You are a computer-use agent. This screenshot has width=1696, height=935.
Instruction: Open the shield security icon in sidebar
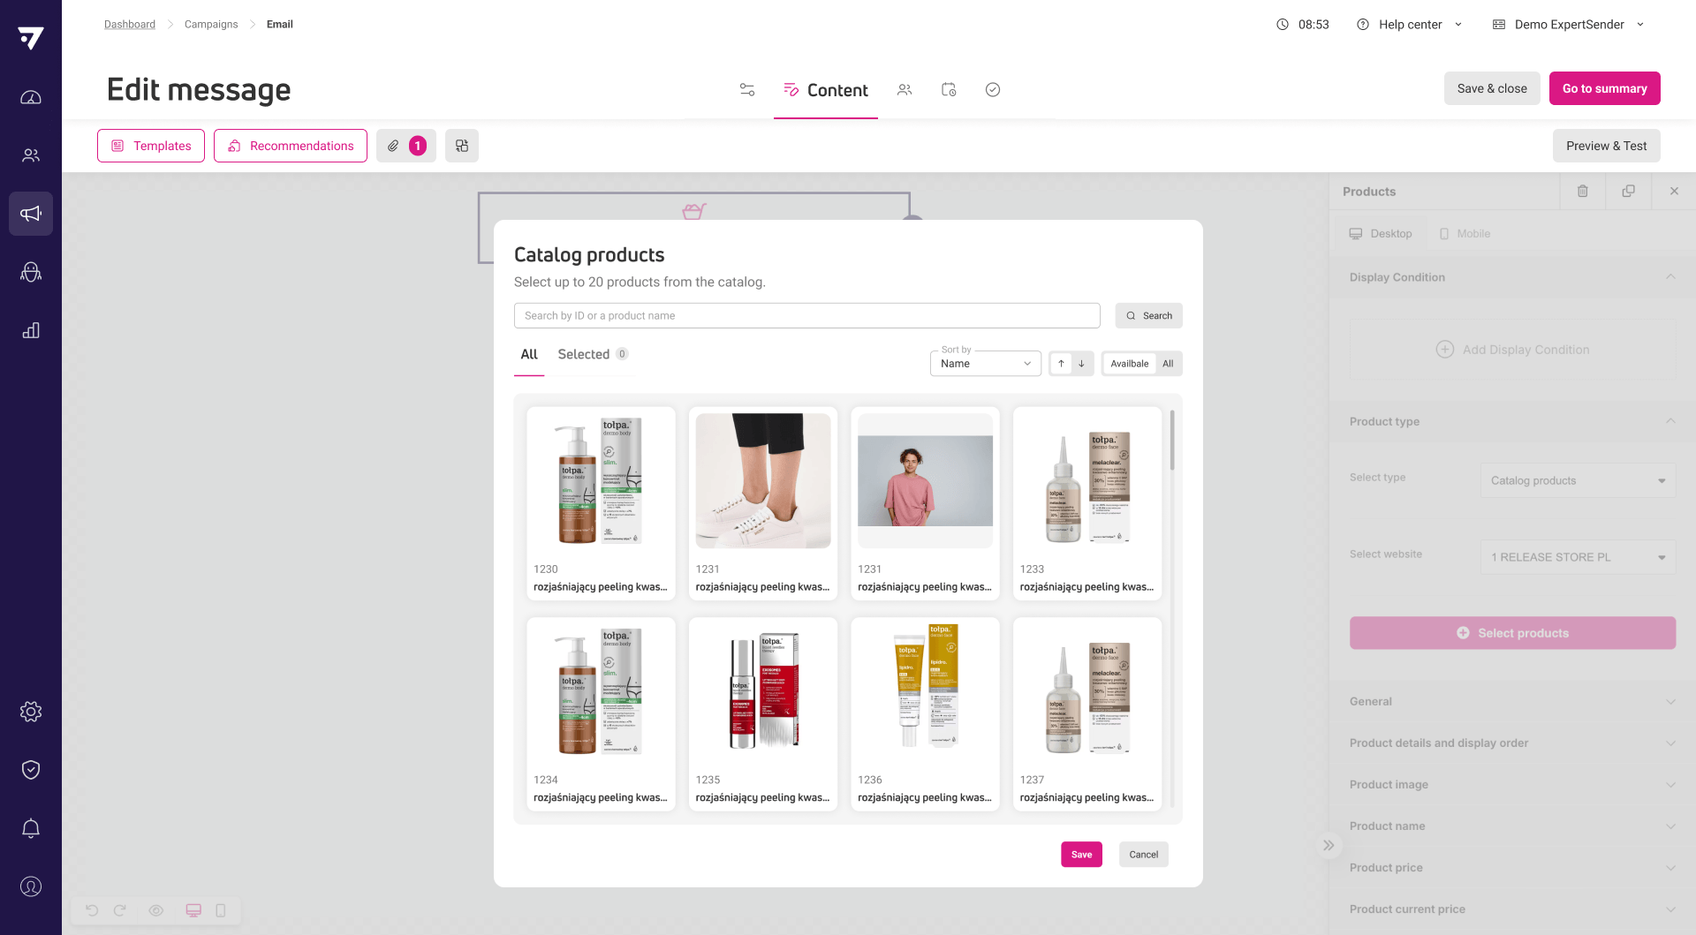pos(31,770)
